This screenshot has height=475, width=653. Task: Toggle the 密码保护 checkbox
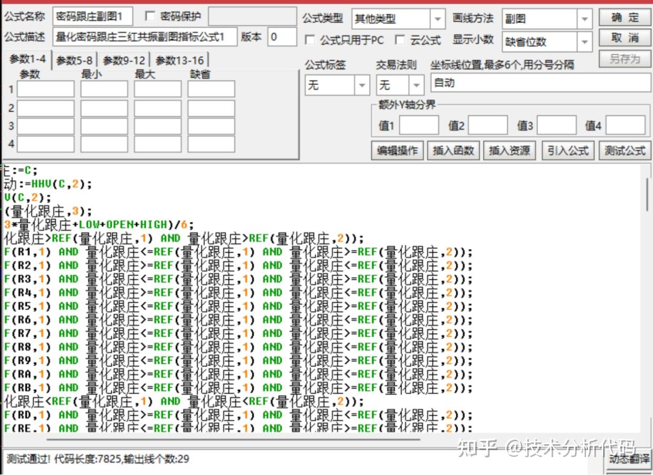click(150, 16)
